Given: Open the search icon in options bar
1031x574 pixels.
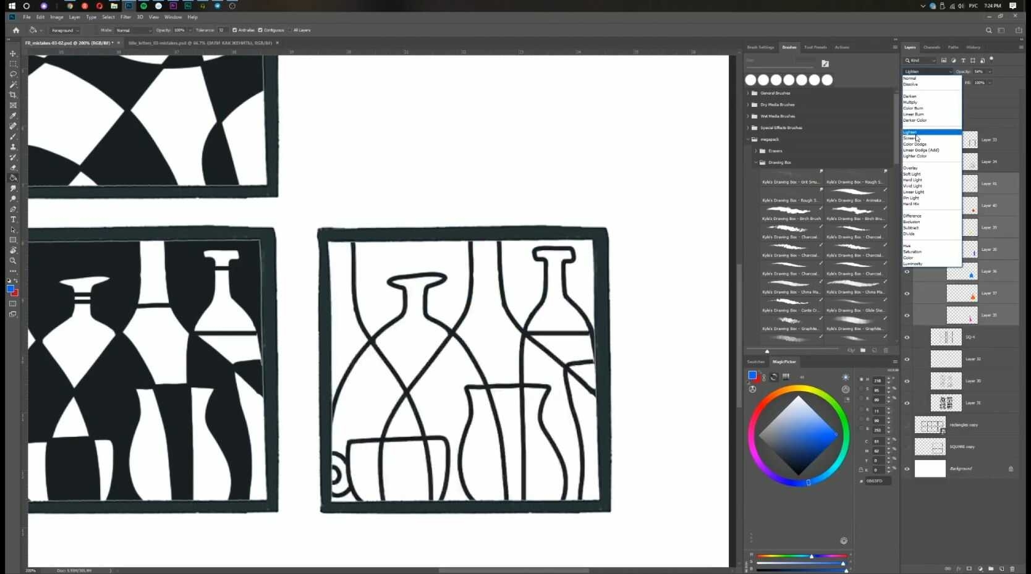Looking at the screenshot, I should tap(988, 30).
